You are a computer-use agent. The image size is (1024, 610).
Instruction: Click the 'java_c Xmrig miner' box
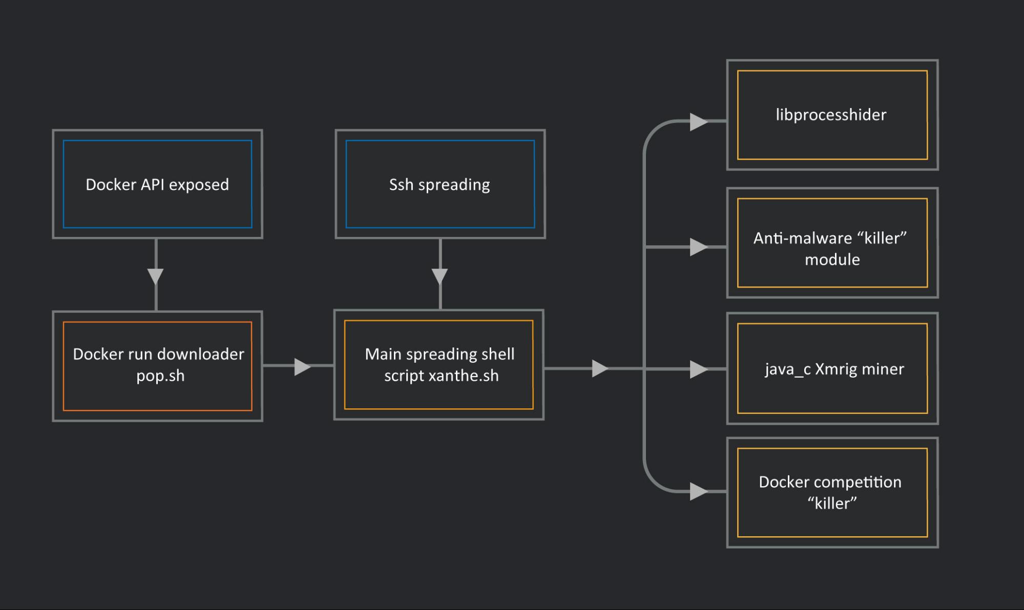832,368
